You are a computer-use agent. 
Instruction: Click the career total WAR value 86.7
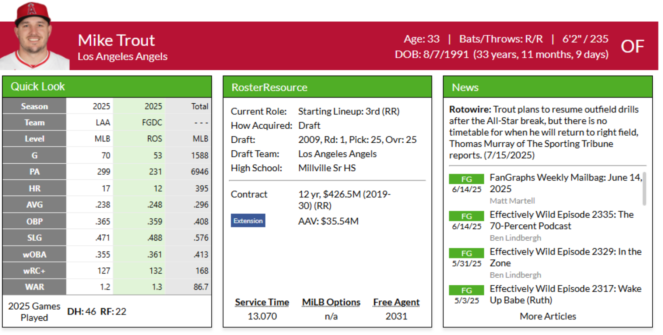click(201, 287)
